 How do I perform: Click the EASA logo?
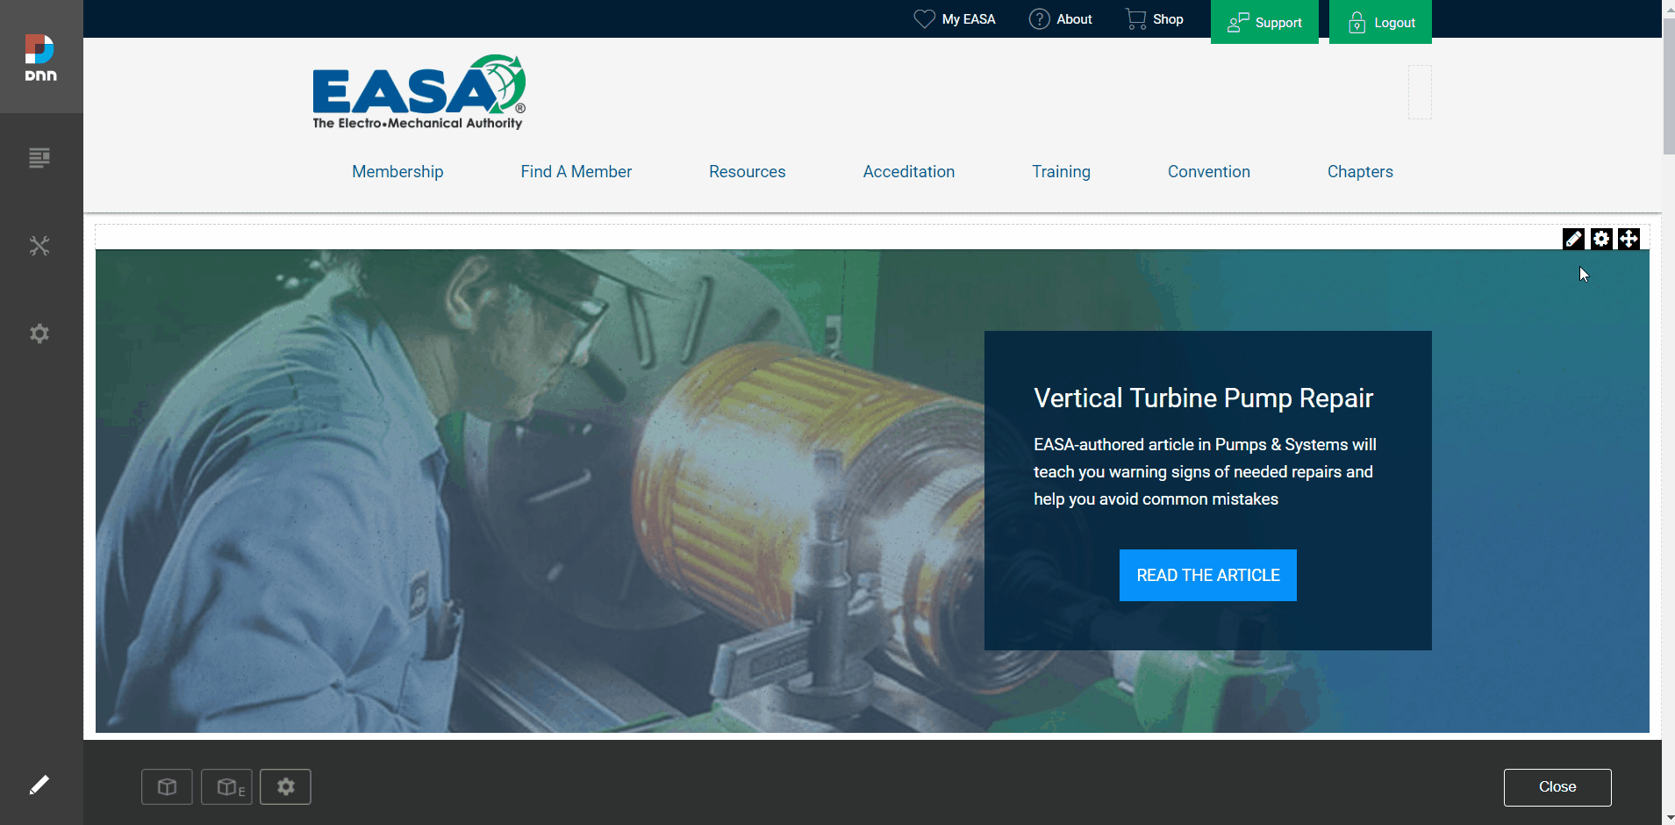pyautogui.click(x=419, y=92)
